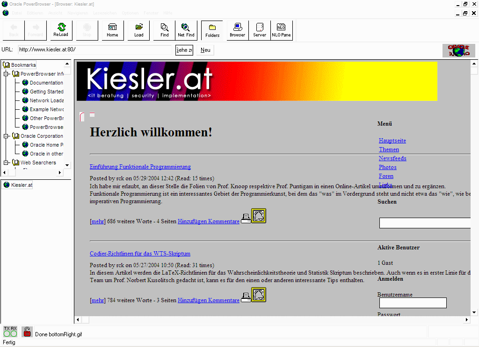Click the Benutzername input field

[413, 303]
